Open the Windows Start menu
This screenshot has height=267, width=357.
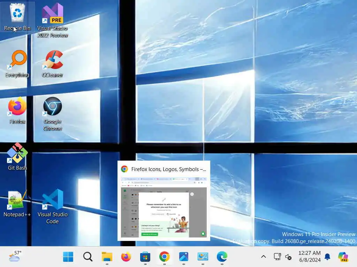(68, 257)
